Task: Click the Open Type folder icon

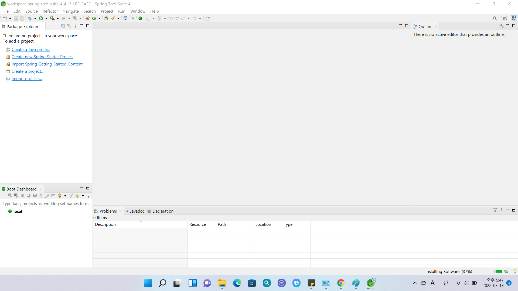Action: click(106, 18)
